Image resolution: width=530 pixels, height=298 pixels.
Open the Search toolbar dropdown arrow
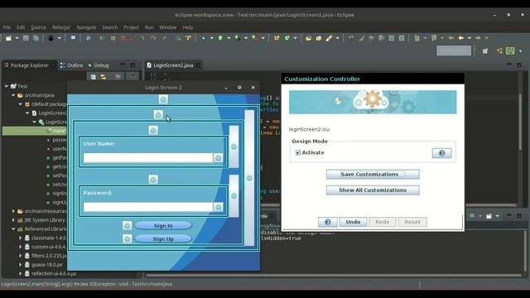point(337,38)
